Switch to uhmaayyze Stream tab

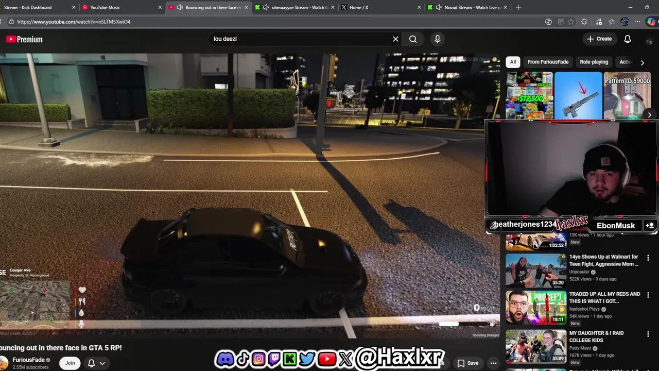click(296, 7)
